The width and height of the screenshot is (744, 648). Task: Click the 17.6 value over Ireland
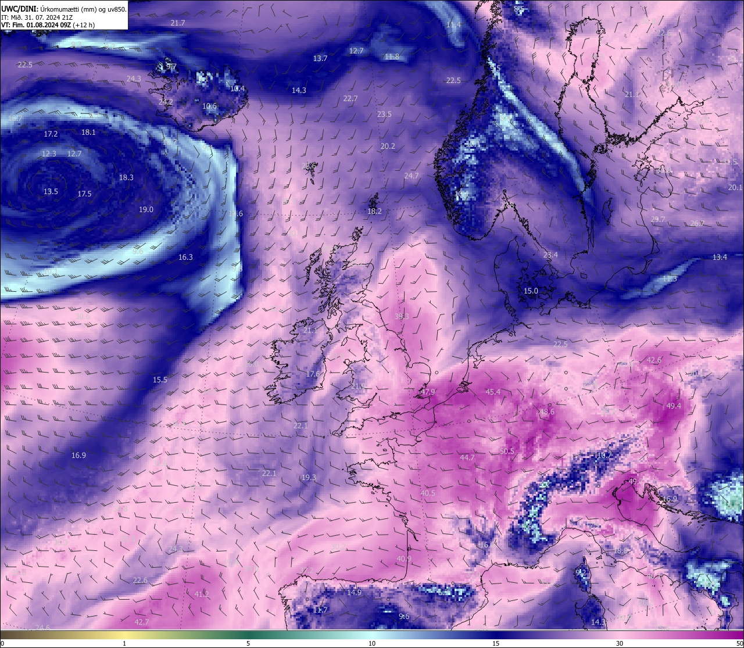point(313,374)
